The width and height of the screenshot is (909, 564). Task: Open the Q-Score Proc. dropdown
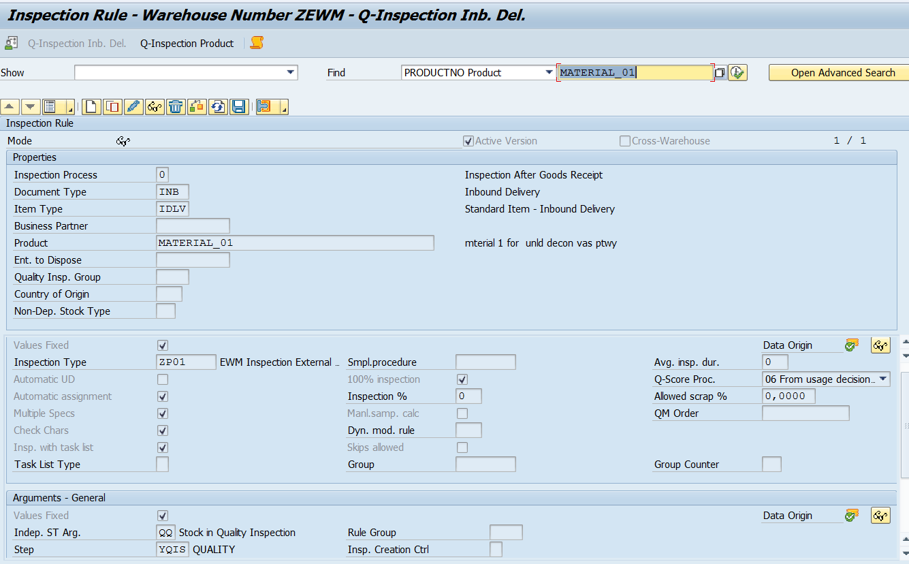pyautogui.click(x=882, y=379)
